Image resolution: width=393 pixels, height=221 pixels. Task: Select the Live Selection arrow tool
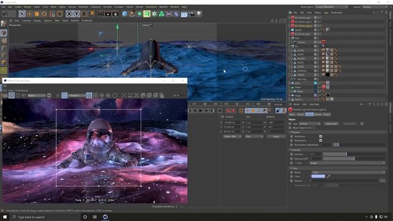pyautogui.click(x=22, y=14)
